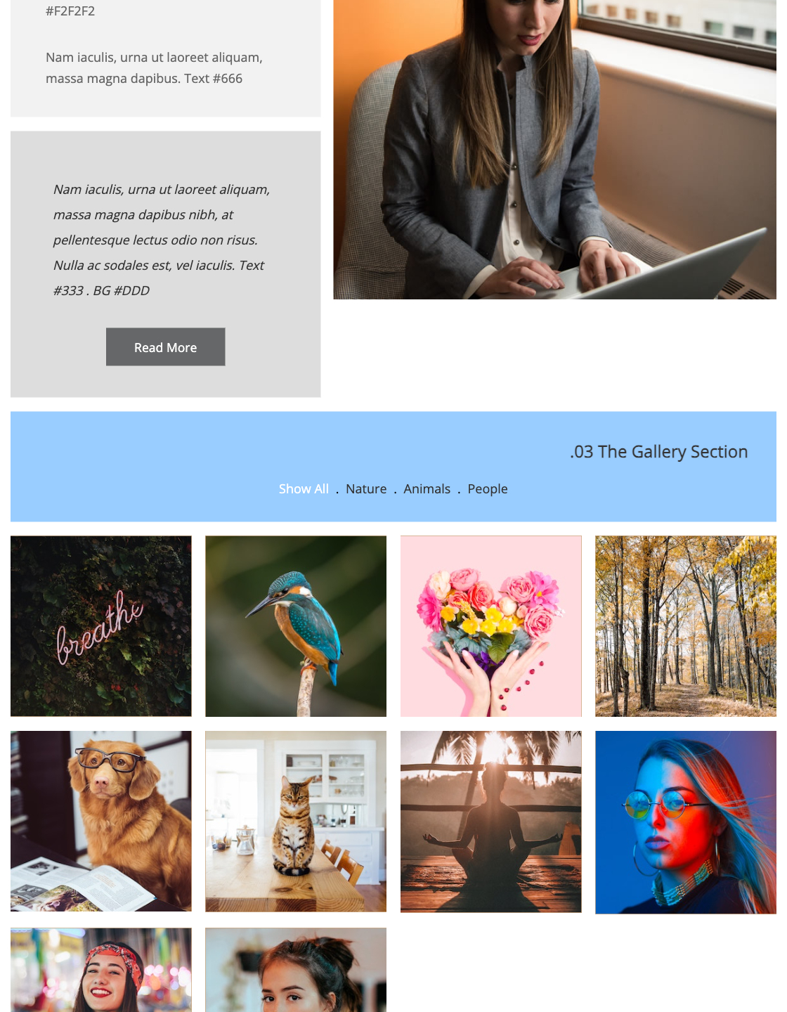
Task: Click the woman typing on laptop image
Action: tap(555, 150)
